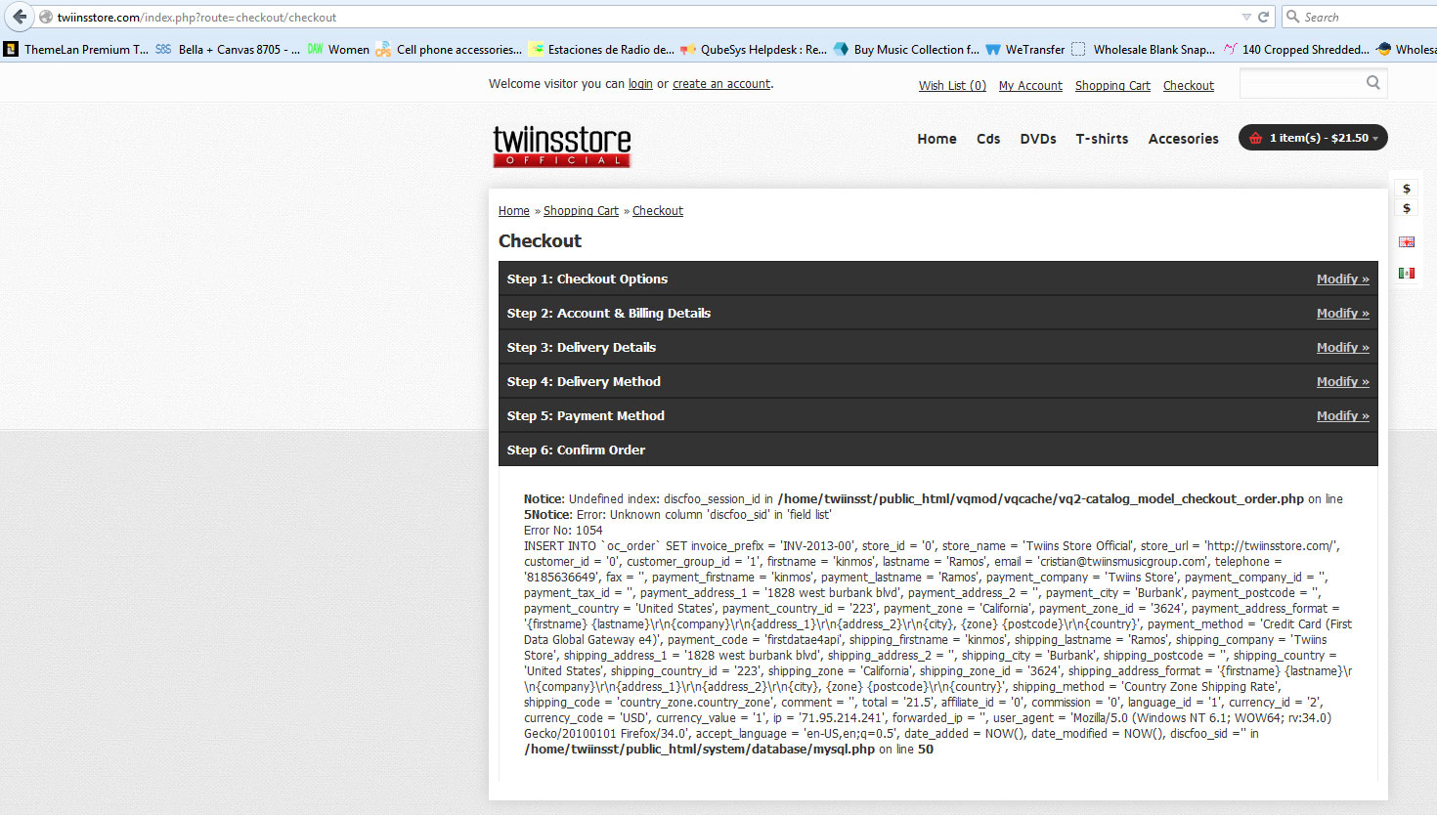The width and height of the screenshot is (1437, 815).
Task: Modify Step 1: Checkout Options
Action: pos(1343,279)
